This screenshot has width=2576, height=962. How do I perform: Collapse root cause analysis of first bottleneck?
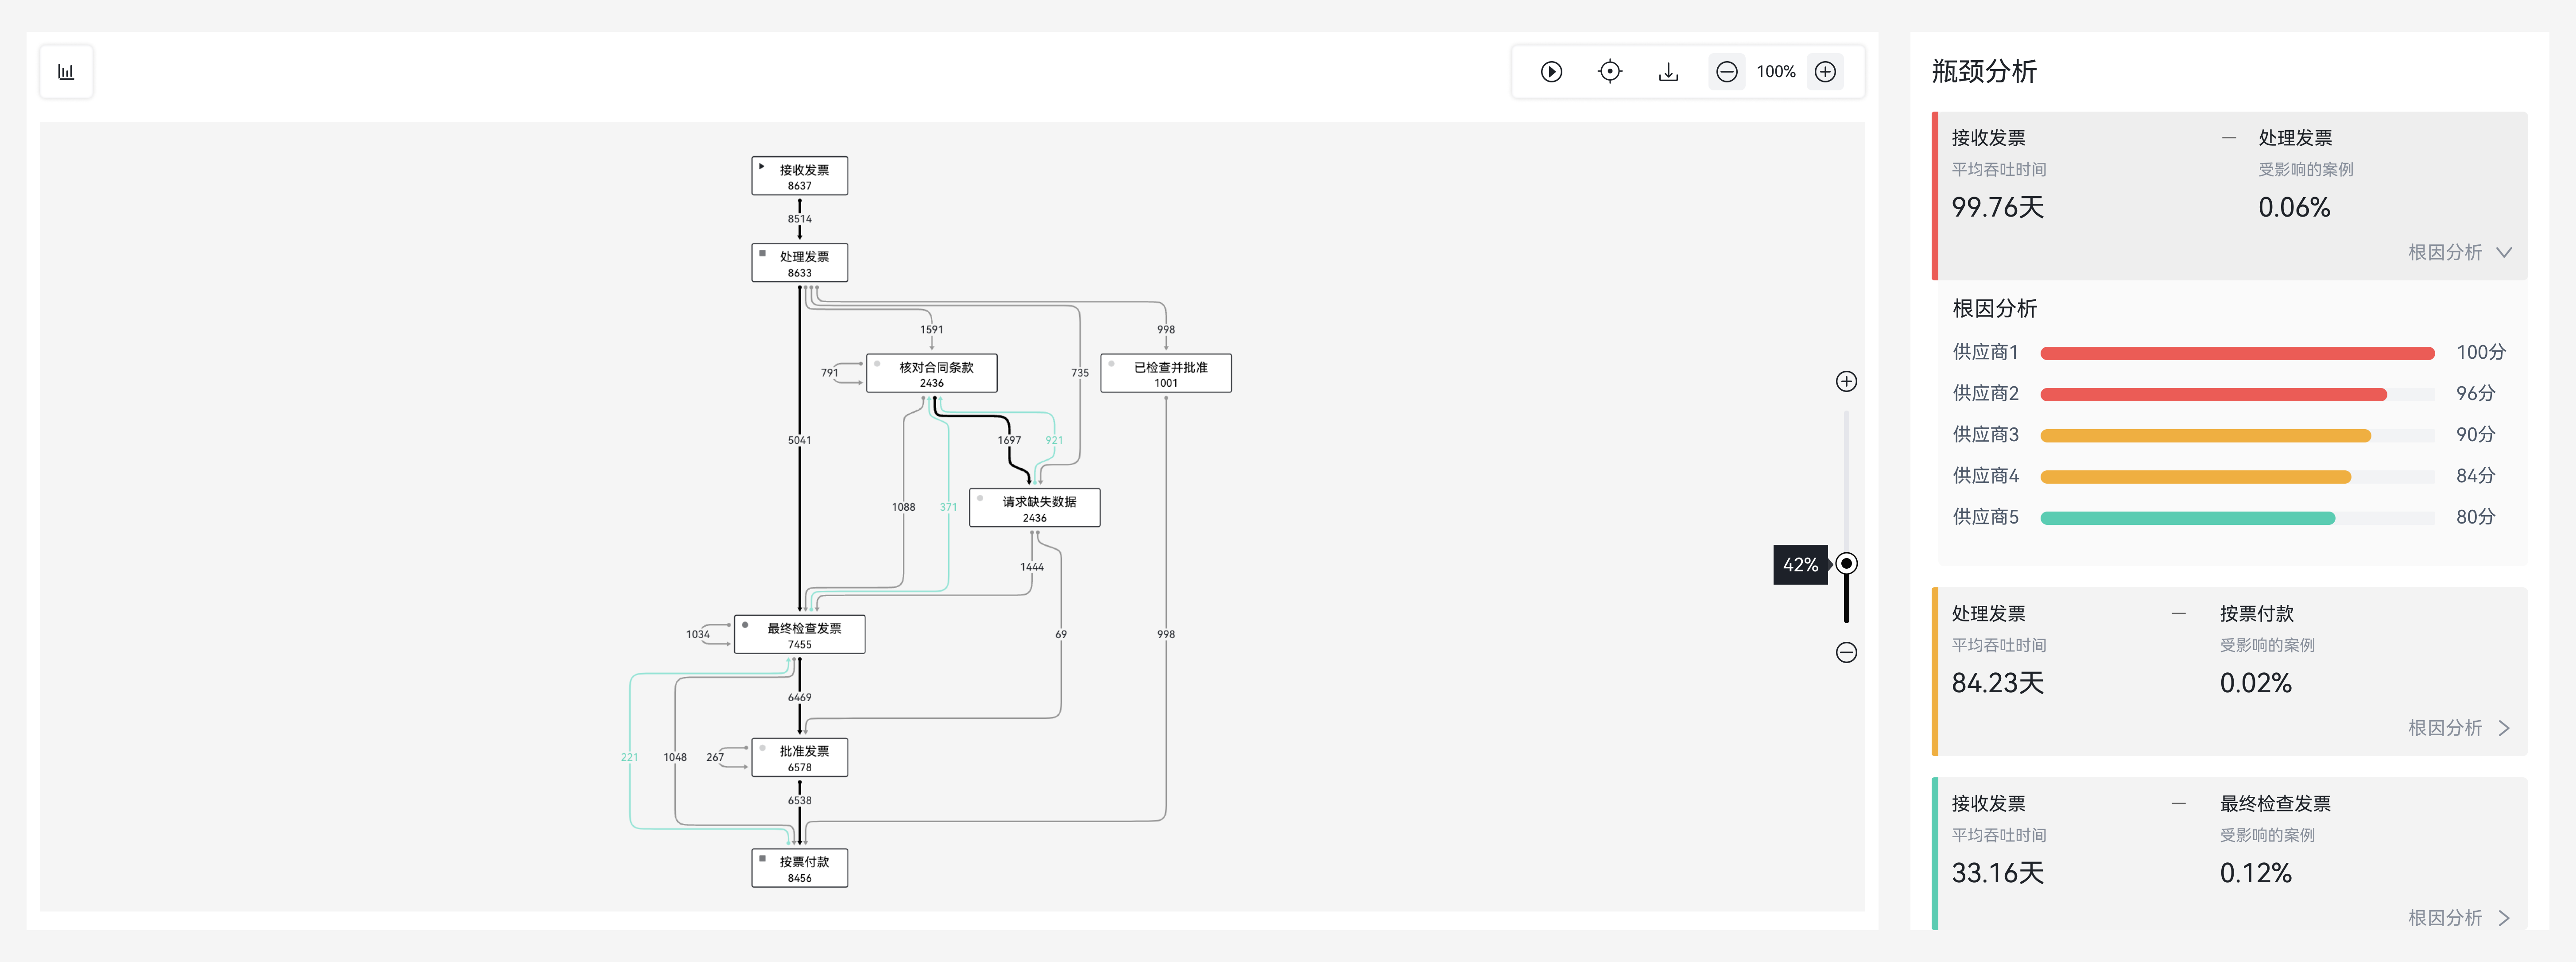2459,253
